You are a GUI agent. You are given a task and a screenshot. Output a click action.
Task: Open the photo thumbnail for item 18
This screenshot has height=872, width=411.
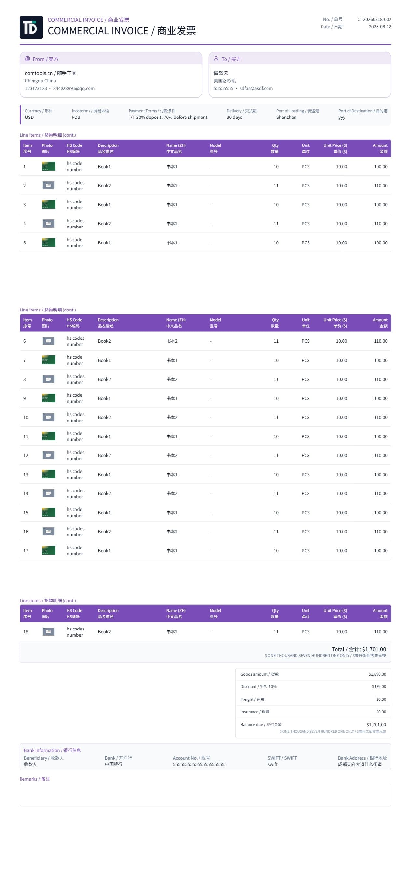click(48, 632)
